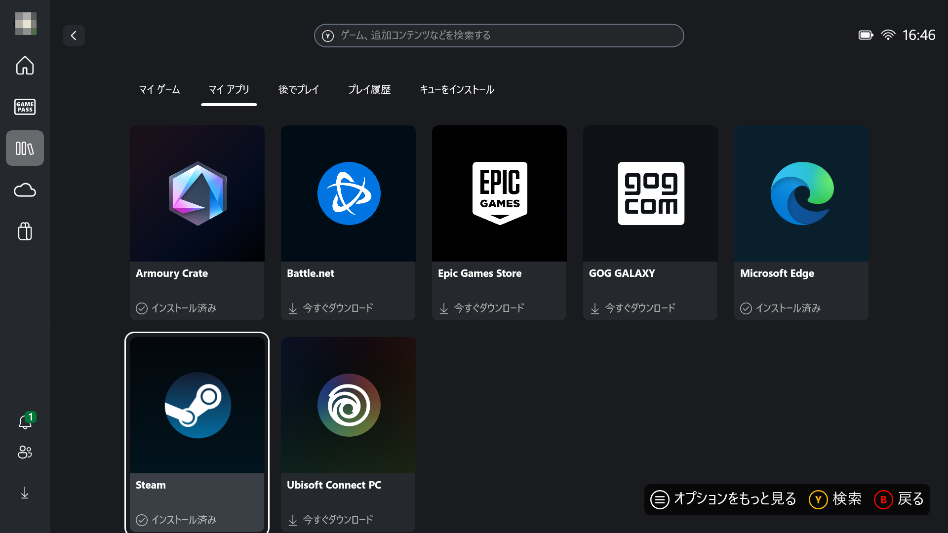Open the キューをインストール tab

457,90
